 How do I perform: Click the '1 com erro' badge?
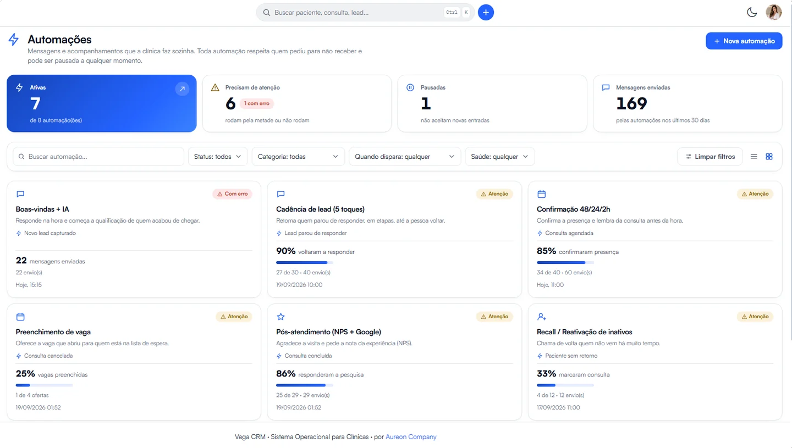click(257, 103)
